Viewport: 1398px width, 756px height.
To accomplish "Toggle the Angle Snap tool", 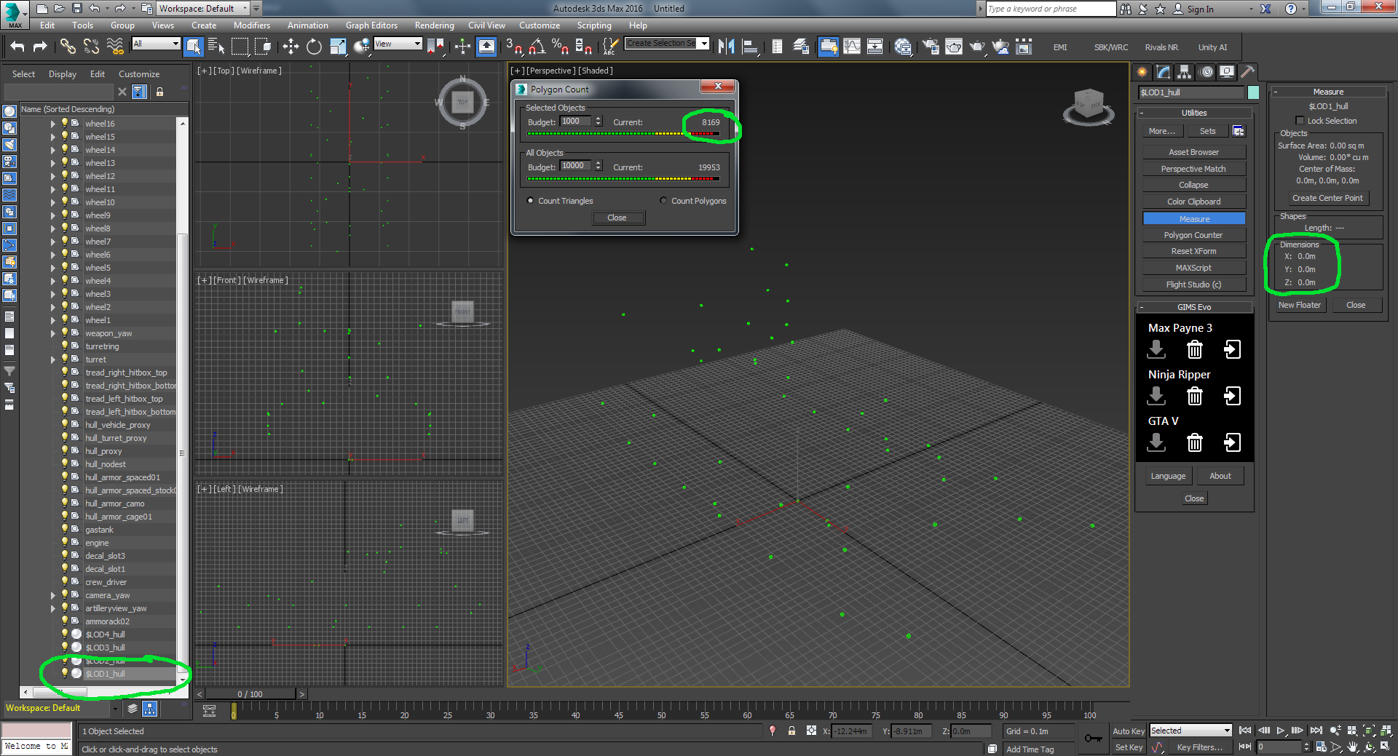I will coord(537,47).
